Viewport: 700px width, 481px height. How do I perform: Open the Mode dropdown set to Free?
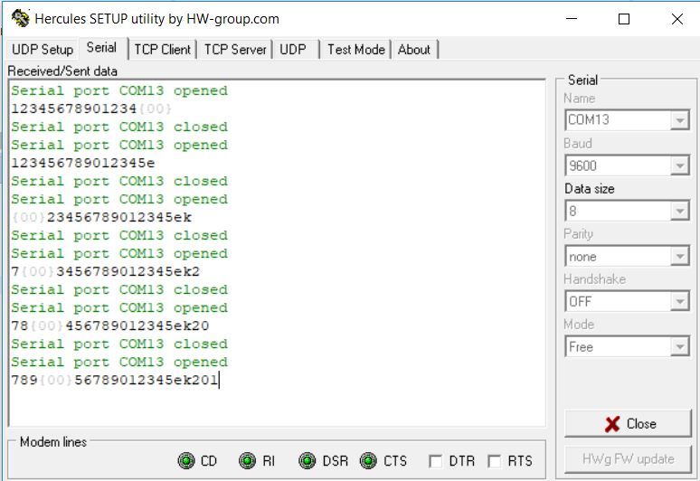(x=628, y=346)
